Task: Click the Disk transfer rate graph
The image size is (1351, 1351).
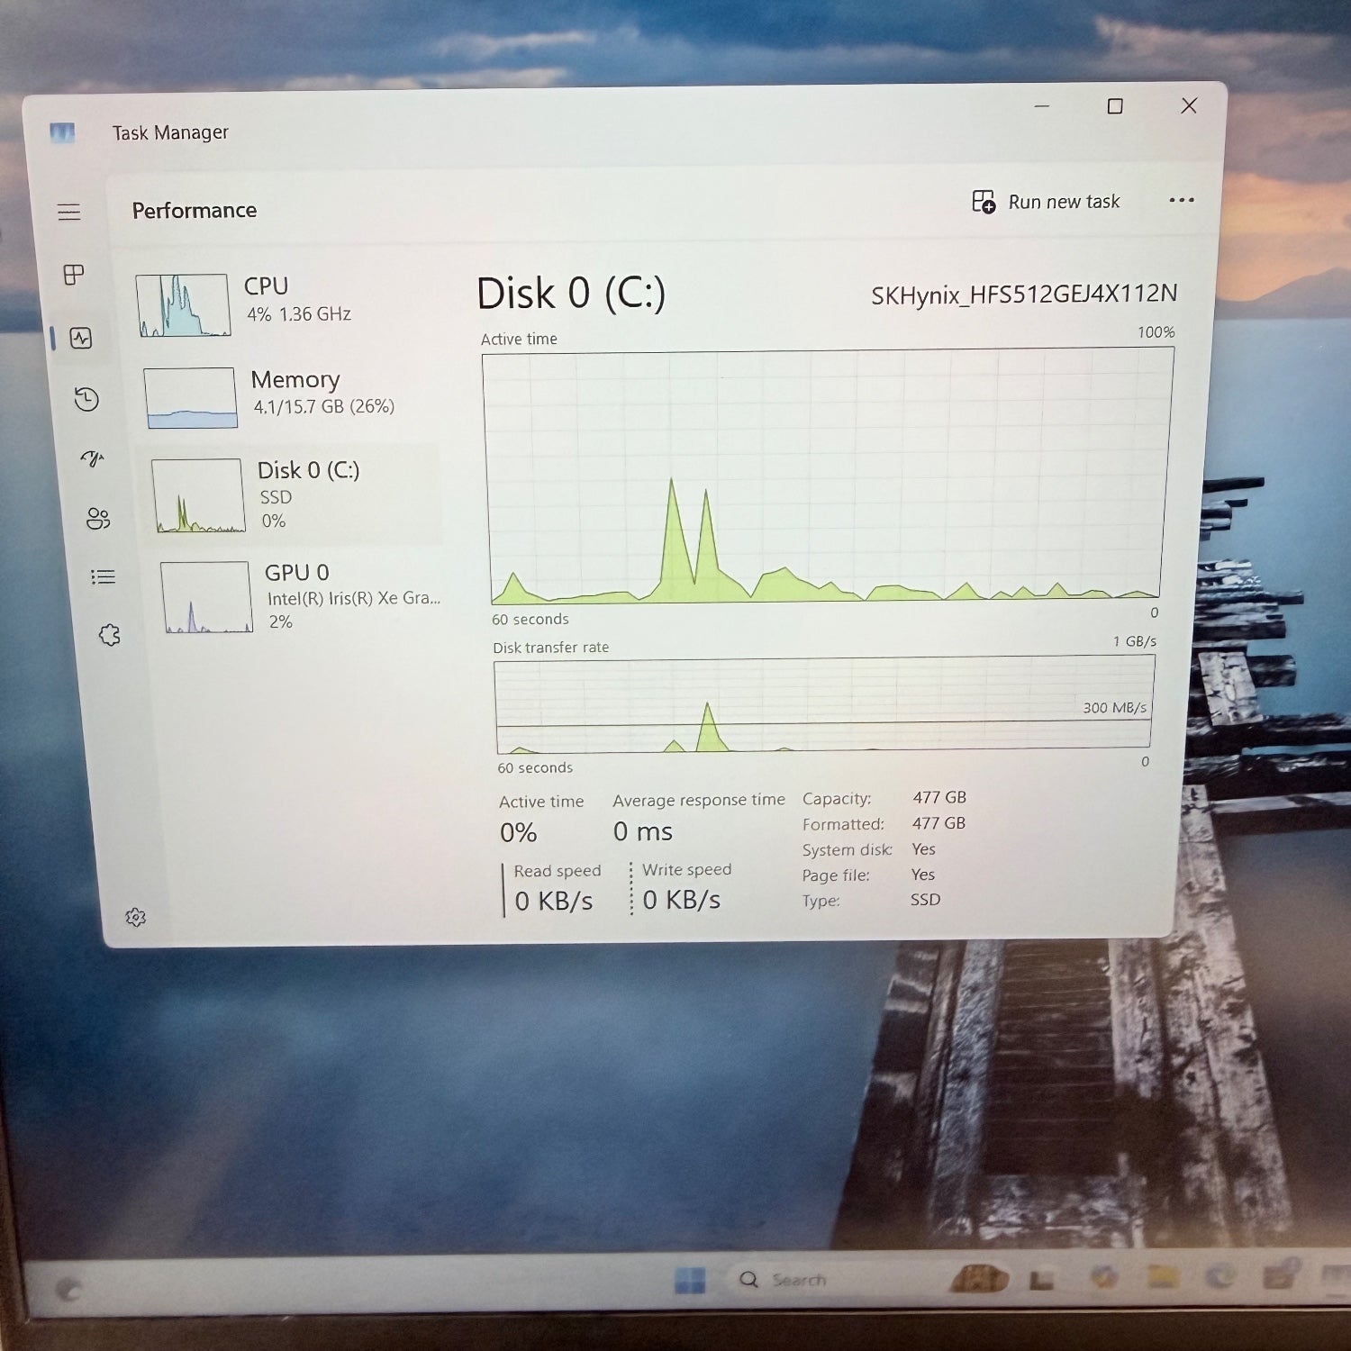Action: pos(823,704)
